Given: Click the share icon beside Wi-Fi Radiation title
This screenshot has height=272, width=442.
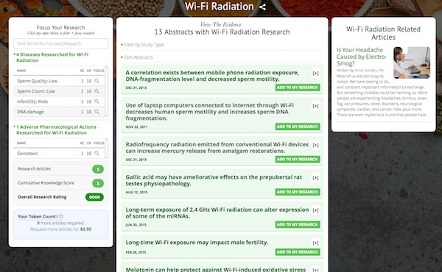Looking at the screenshot, I should pos(262,7).
